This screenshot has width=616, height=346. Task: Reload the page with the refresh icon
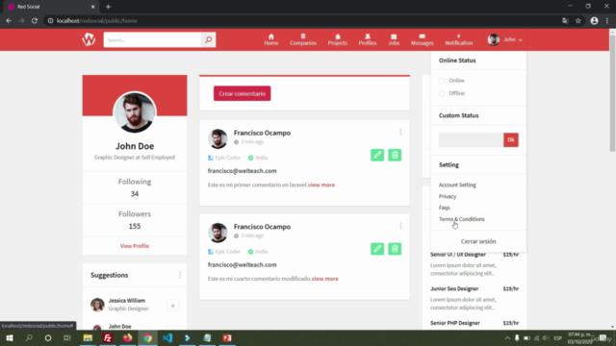tap(35, 21)
